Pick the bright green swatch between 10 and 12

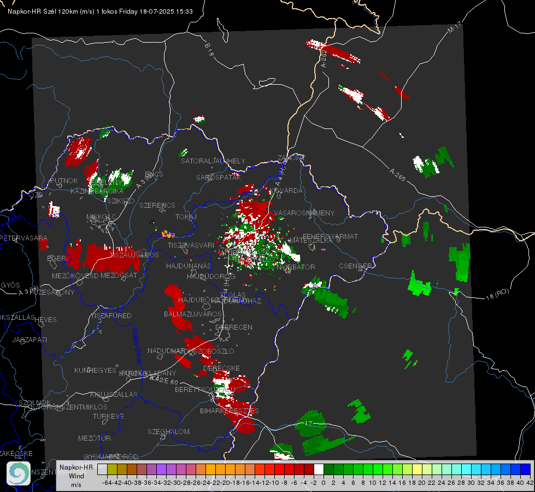point(378,469)
